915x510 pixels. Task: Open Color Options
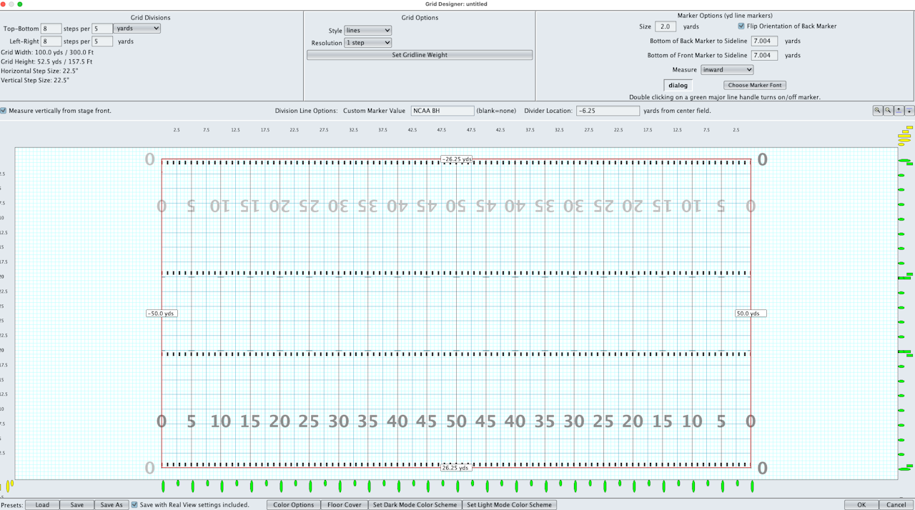pos(293,505)
